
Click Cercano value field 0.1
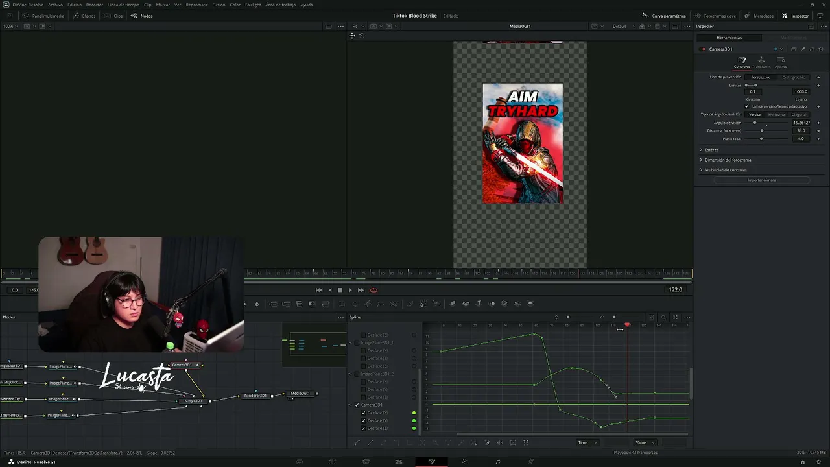click(x=753, y=91)
